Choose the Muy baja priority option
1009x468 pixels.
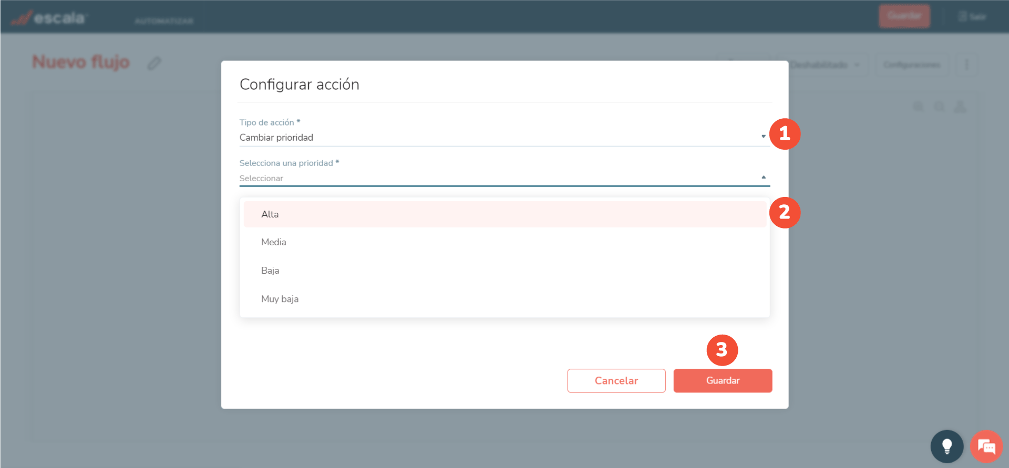click(504, 299)
